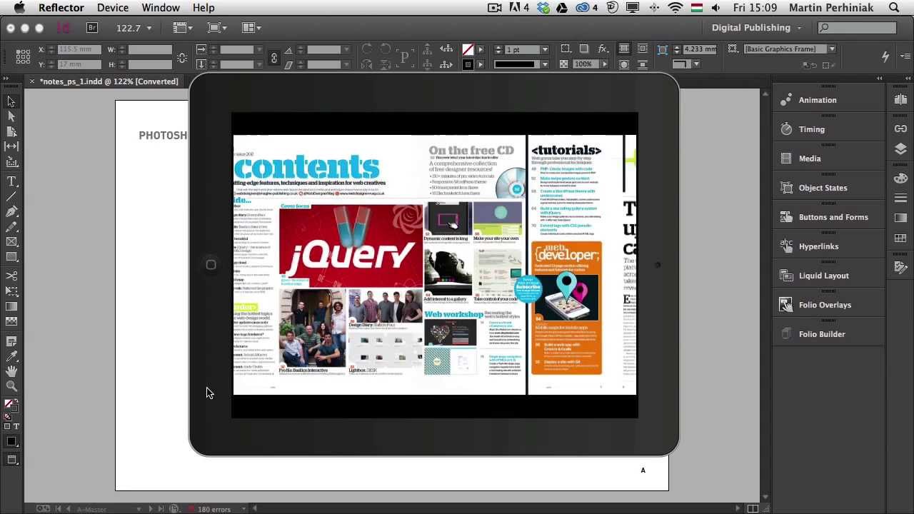Select the Direct Selection tool
The image size is (914, 514).
point(11,116)
